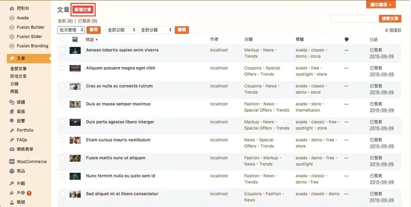The width and height of the screenshot is (411, 207).
Task: Check the box for Sed aliquet mi post
Action: coord(62,193)
